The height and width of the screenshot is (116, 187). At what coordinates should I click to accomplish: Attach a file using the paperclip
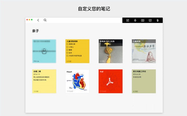point(157,20)
